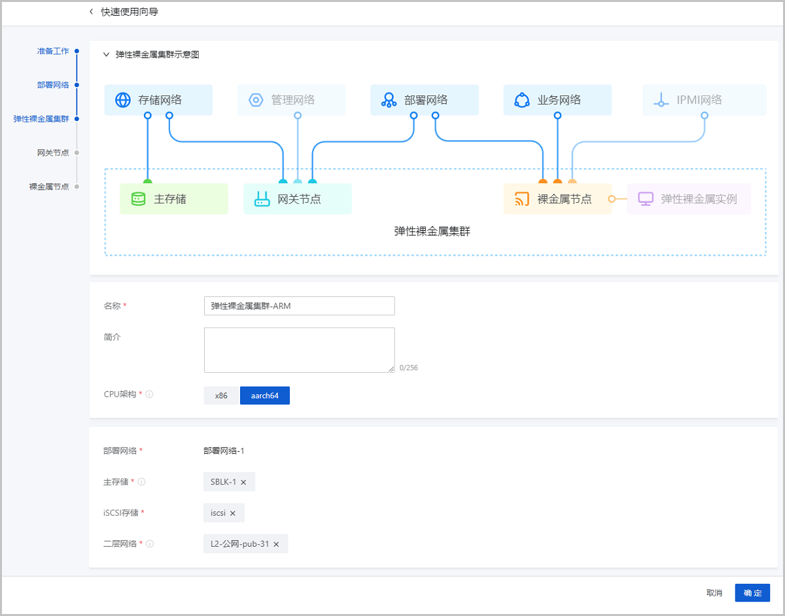Screen dimensions: 785x616
Task: Click info icon next to CPU架构
Action: pyautogui.click(x=149, y=395)
